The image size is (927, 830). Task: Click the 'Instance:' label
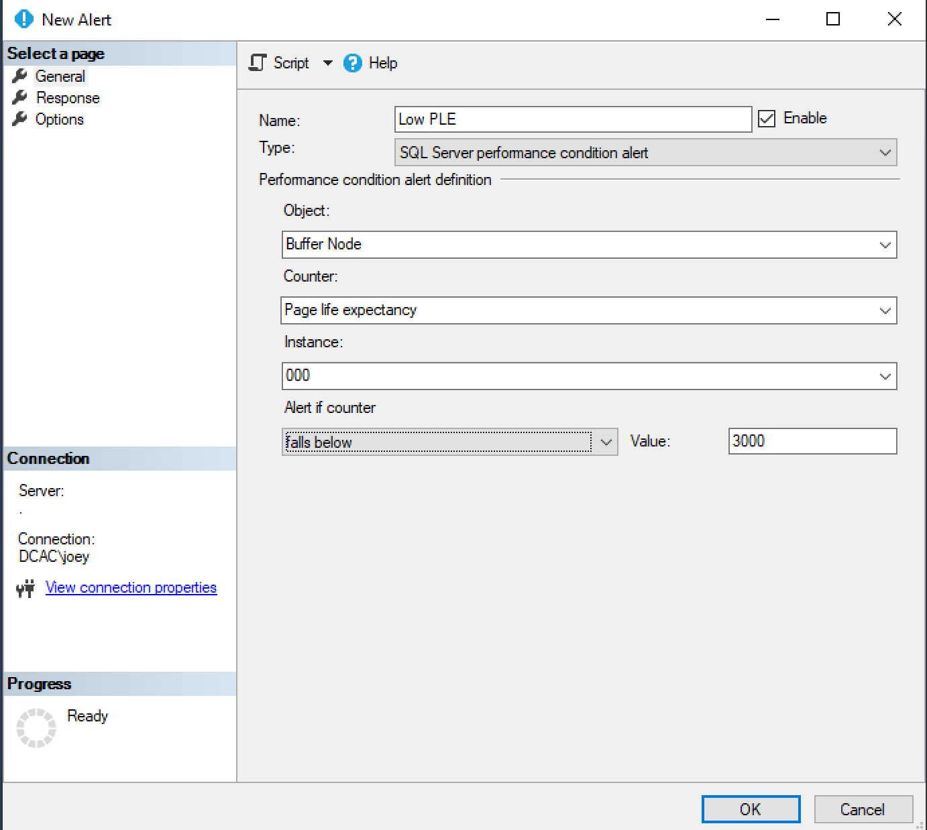pyautogui.click(x=313, y=342)
